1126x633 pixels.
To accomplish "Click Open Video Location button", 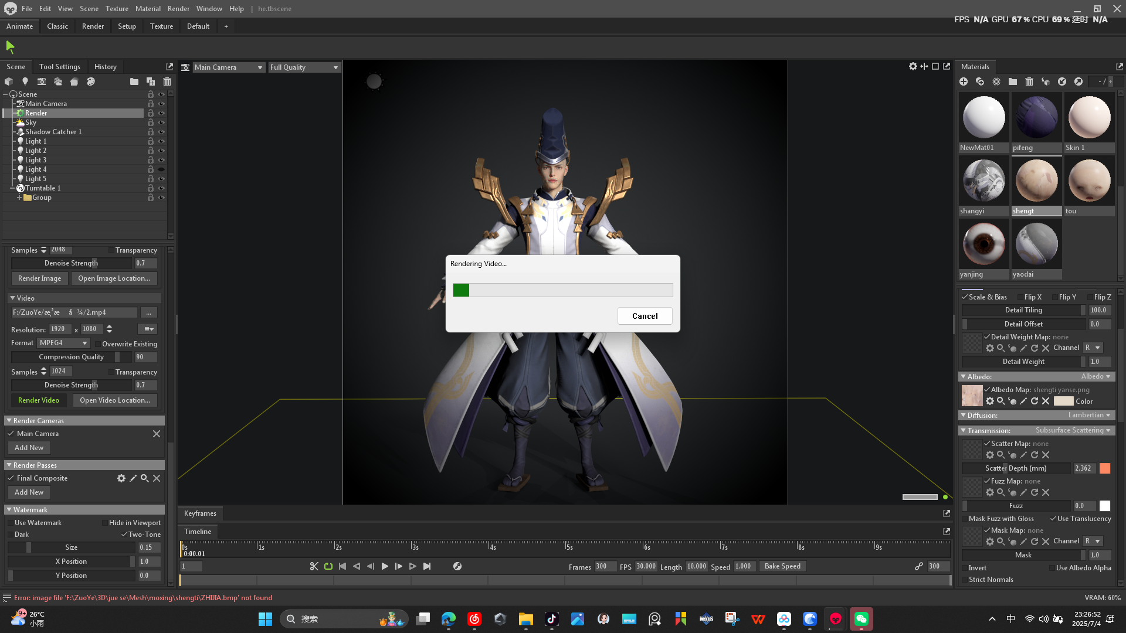I will [115, 400].
